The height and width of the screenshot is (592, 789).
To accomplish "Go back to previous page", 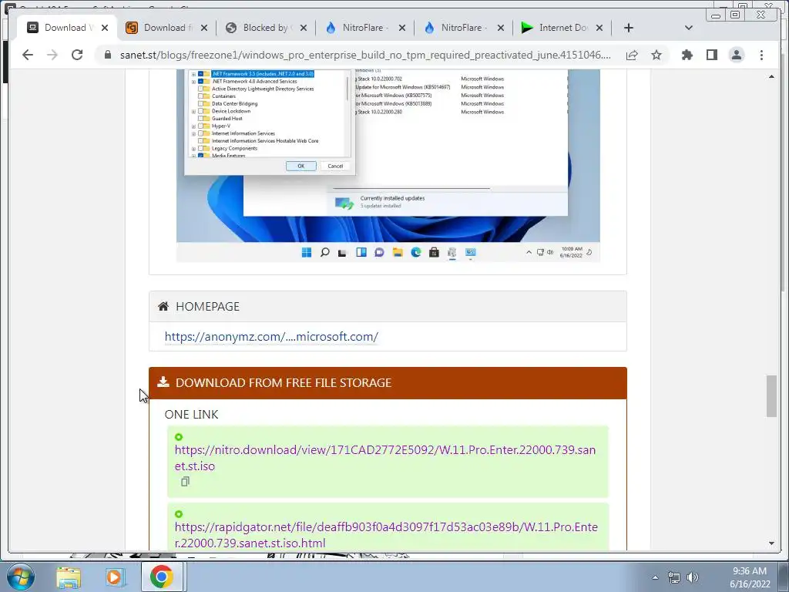I will click(x=28, y=55).
